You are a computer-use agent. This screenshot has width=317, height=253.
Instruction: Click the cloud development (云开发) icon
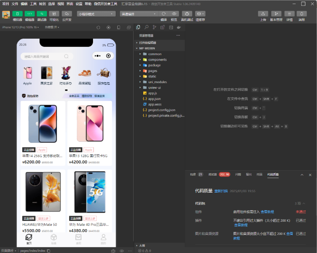(x=66, y=14)
